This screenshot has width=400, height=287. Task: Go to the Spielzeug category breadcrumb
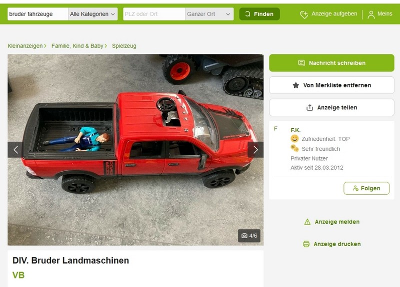click(124, 46)
